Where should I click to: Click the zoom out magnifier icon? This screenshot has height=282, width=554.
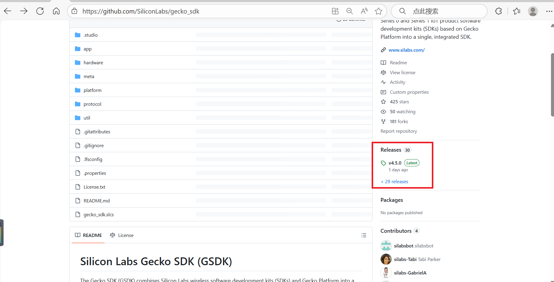pyautogui.click(x=350, y=11)
